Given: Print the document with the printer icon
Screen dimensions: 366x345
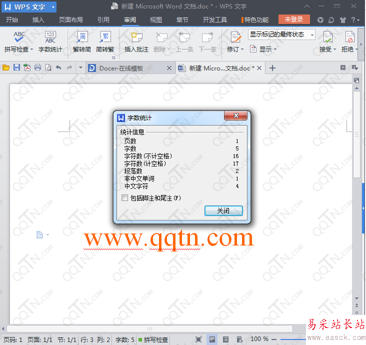Looking at the screenshot, I should (37, 67).
